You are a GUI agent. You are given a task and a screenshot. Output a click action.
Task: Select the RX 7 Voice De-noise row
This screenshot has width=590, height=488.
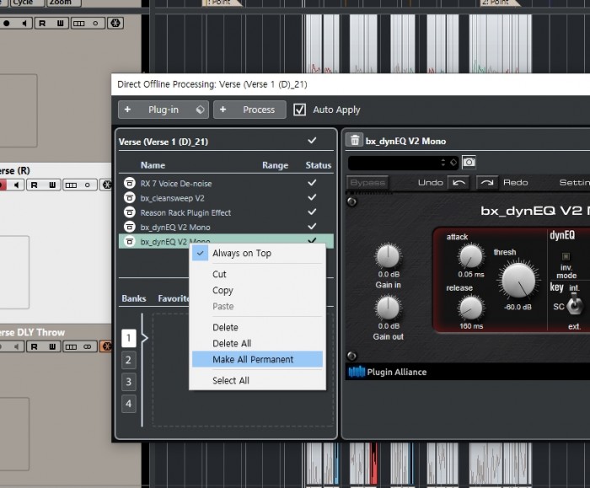(x=226, y=183)
